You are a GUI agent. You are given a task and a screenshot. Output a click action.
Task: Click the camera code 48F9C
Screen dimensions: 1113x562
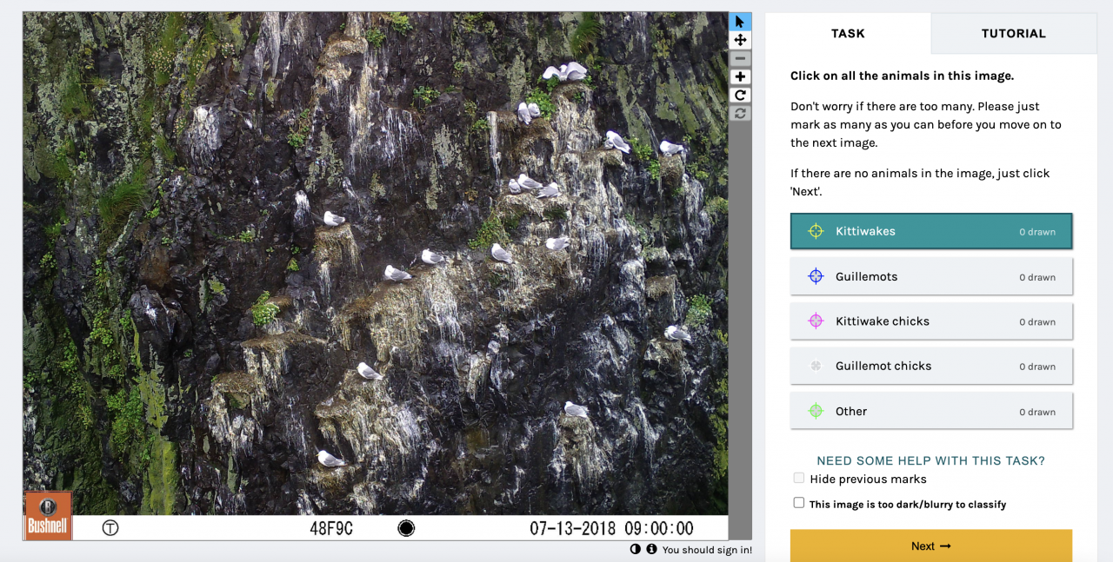pyautogui.click(x=331, y=528)
